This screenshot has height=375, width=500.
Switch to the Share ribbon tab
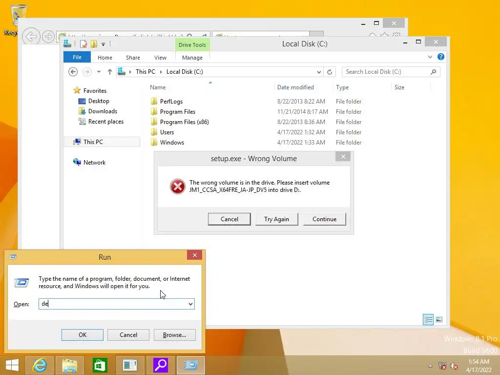pos(133,58)
